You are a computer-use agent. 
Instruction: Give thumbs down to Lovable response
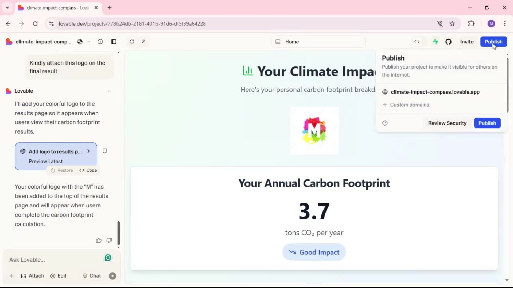click(109, 241)
